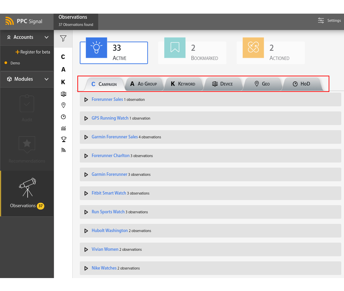The image size is (344, 291).
Task: Select the bar chart icon in side strip
Action: (x=63, y=128)
